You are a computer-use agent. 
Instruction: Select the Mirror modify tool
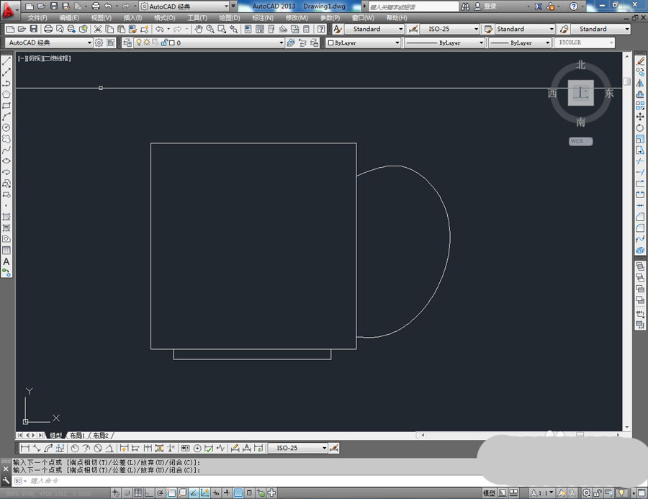click(x=640, y=84)
